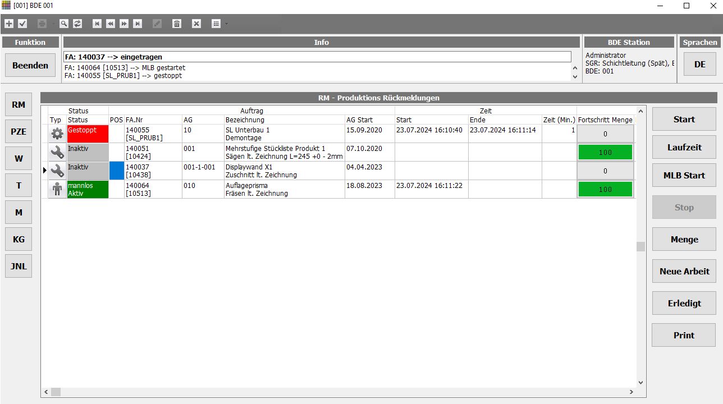The image size is (723, 404).
Task: Click log line FA: 140055 gestoppt
Action: pos(123,75)
